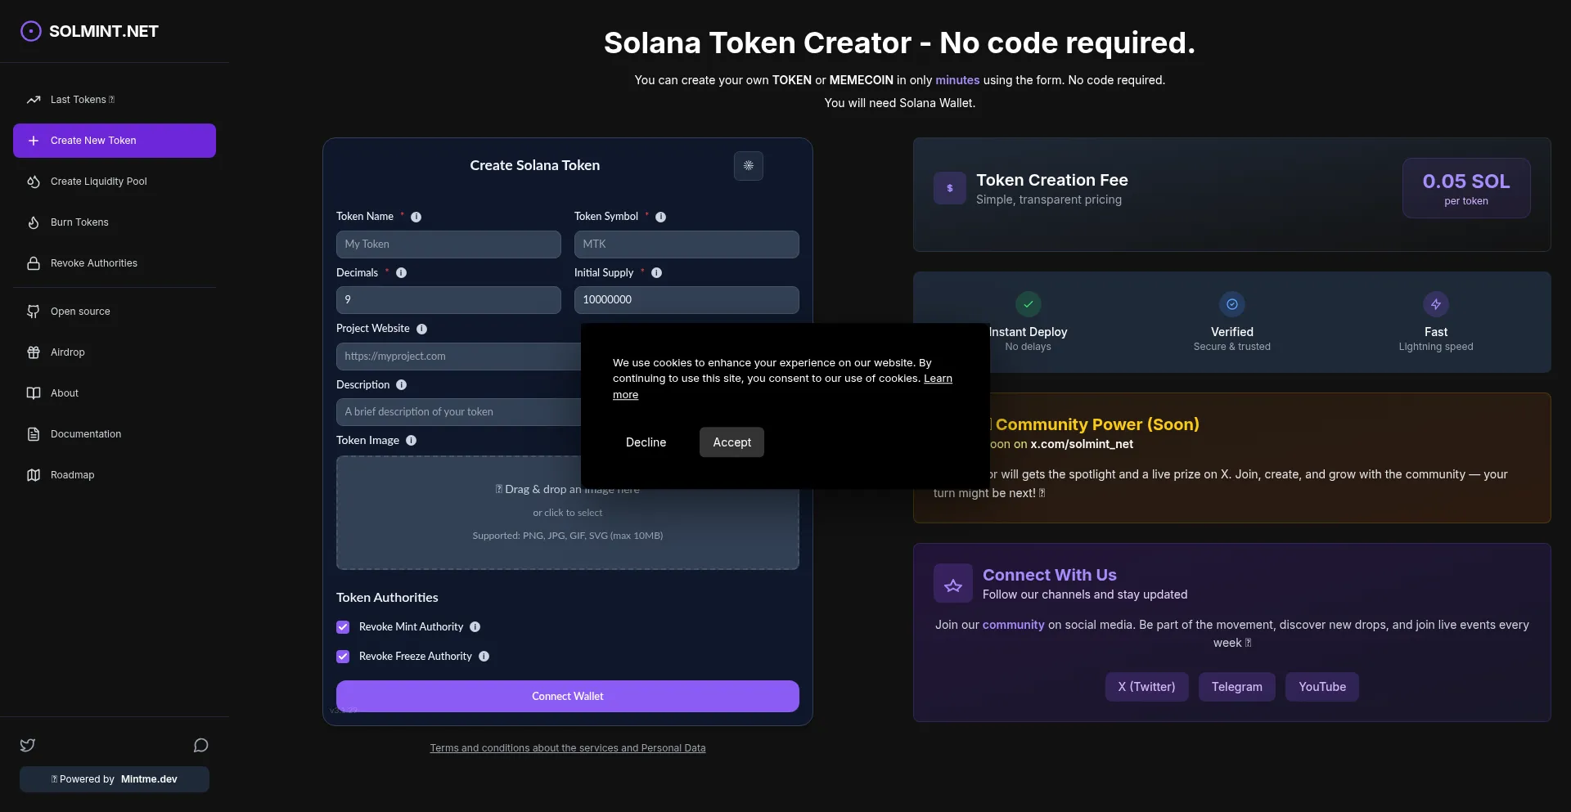Viewport: 1571px width, 812px height.
Task: Navigate to Documentation page
Action: pos(85,434)
